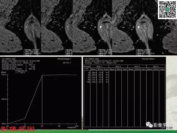Click 'SP F41.7' in the graph panel
The image size is (177, 133).
coord(67,63)
